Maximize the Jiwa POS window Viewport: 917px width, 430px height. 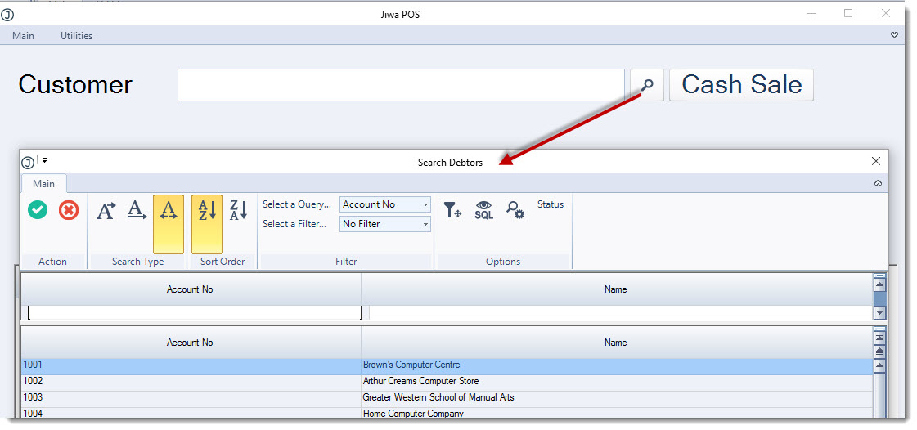point(848,13)
